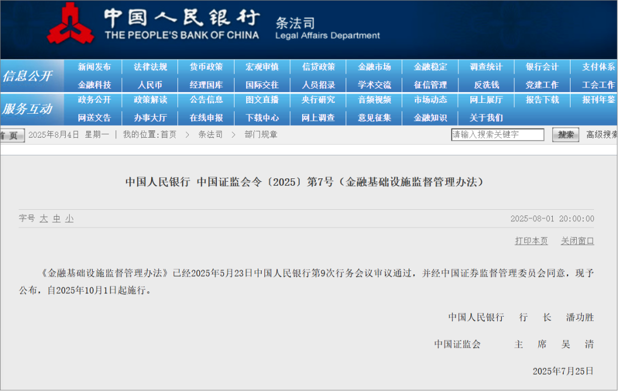Click the date text 2025年8月4日 星期一
The width and height of the screenshot is (618, 391).
(x=69, y=135)
